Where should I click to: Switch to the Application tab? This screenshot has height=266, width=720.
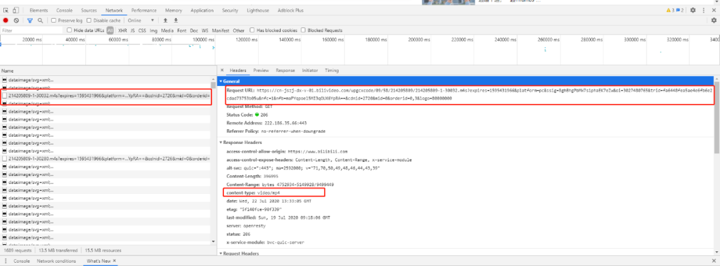point(202,10)
